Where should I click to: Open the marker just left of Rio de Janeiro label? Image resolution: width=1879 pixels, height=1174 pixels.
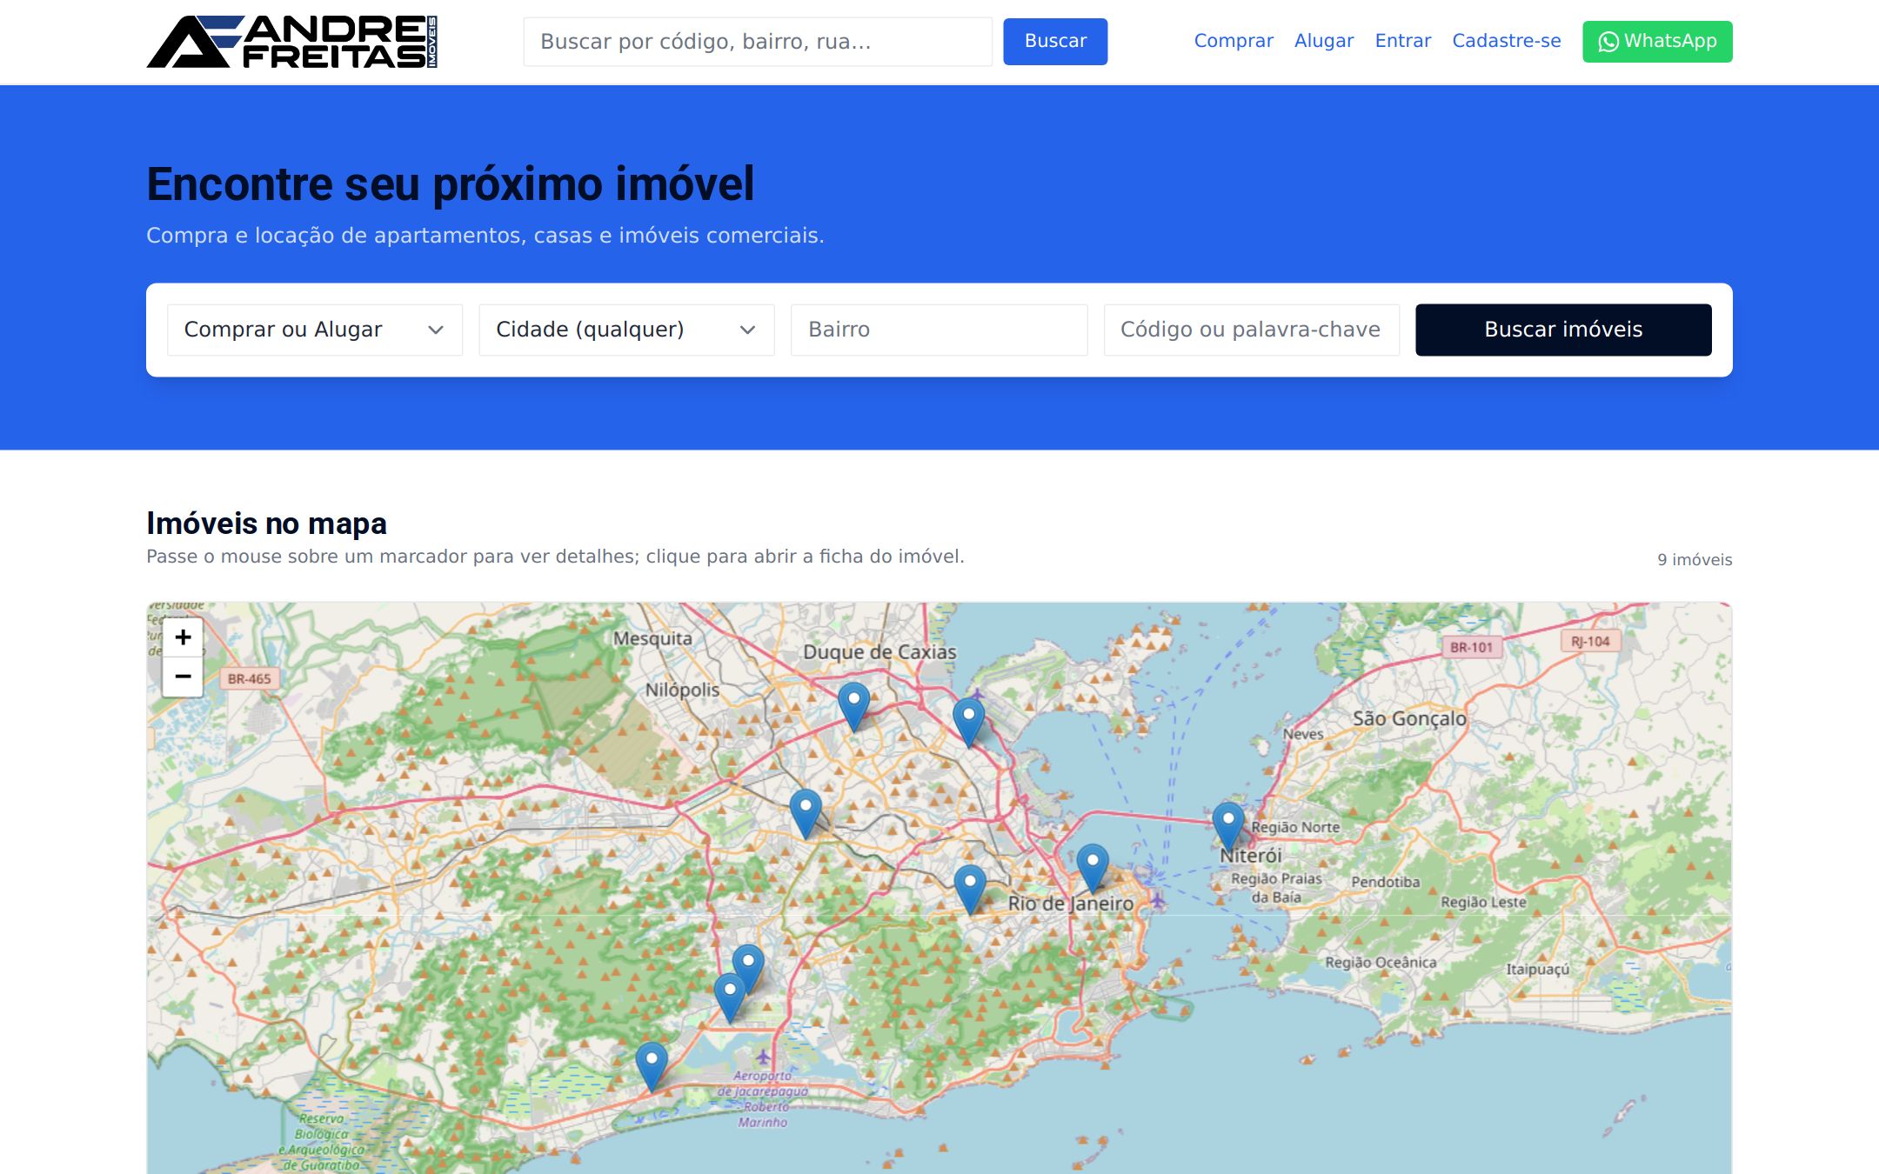pyautogui.click(x=970, y=889)
